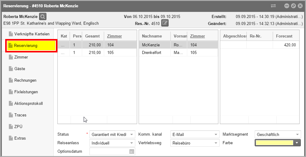
Task: Open the Fixleistungen section
Action: point(26,92)
